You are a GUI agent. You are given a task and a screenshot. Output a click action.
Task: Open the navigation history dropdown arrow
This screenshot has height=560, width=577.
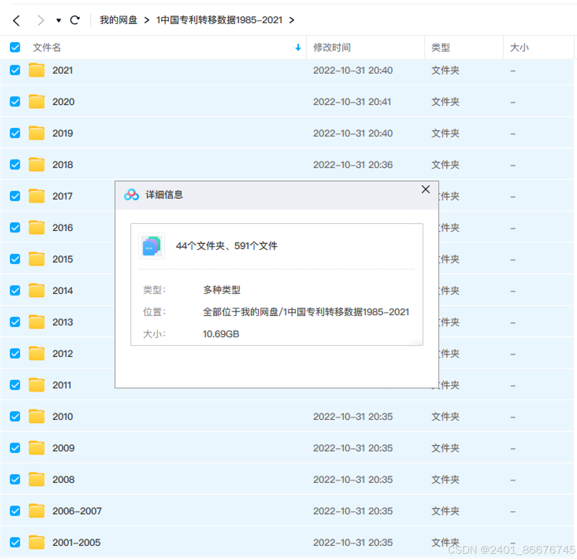click(58, 20)
